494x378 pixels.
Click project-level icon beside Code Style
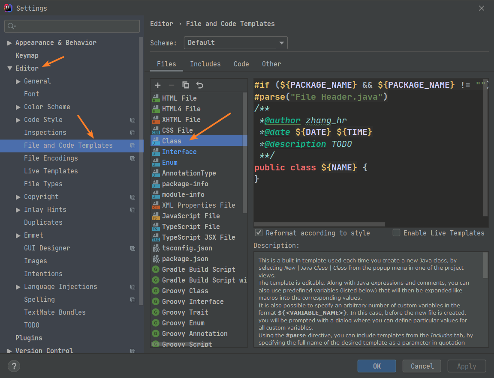tap(133, 120)
